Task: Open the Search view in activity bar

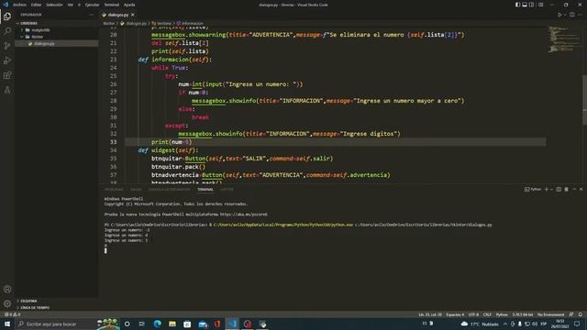Action: click(x=7, y=31)
